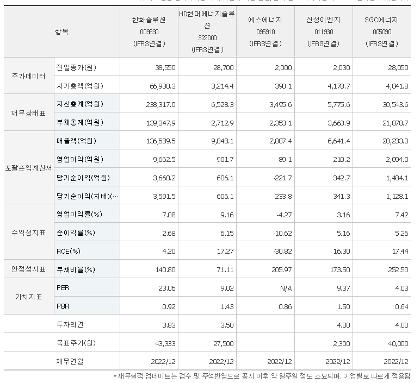Click the 재무상태표 category cell
Screen dimensions: 420x383
tap(28, 113)
